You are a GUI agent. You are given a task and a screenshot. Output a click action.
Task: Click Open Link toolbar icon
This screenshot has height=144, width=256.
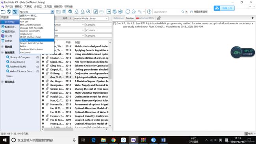pyautogui.click(x=96, y=12)
